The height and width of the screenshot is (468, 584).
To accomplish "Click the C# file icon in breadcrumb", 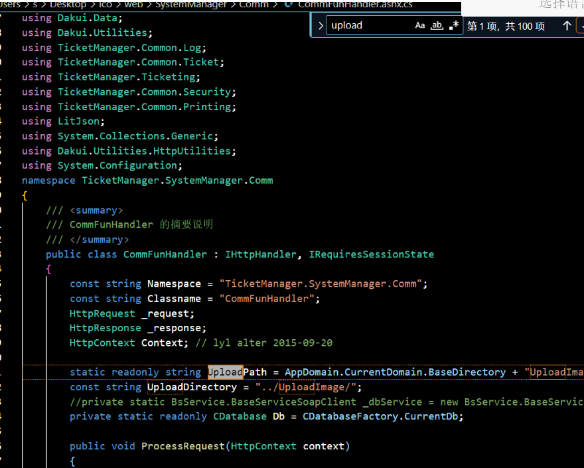I will (288, 5).
